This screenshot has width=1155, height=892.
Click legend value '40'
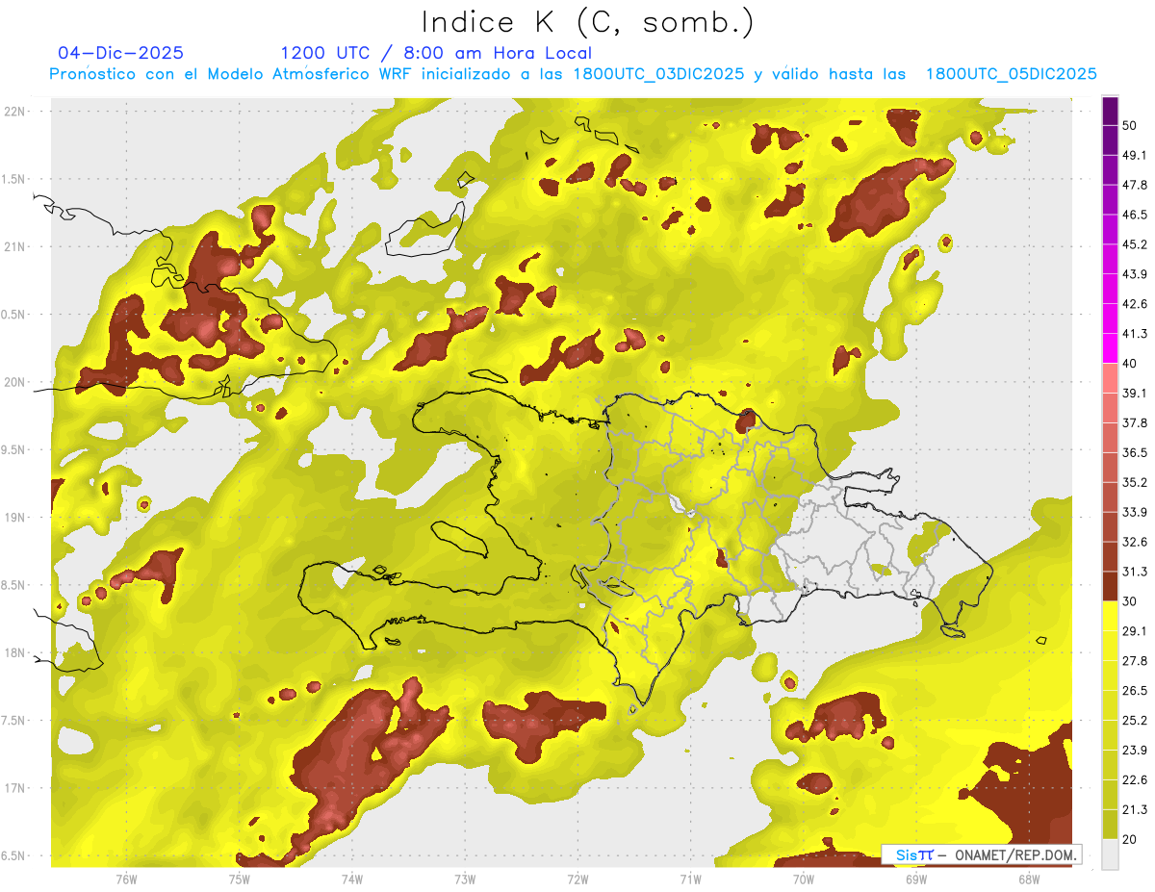point(1130,364)
